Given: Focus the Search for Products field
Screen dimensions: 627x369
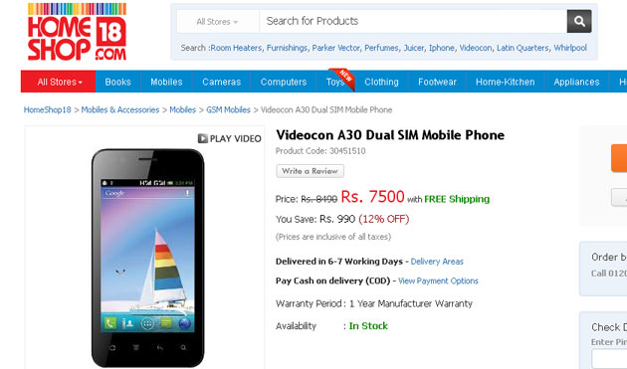Looking at the screenshot, I should 413,21.
